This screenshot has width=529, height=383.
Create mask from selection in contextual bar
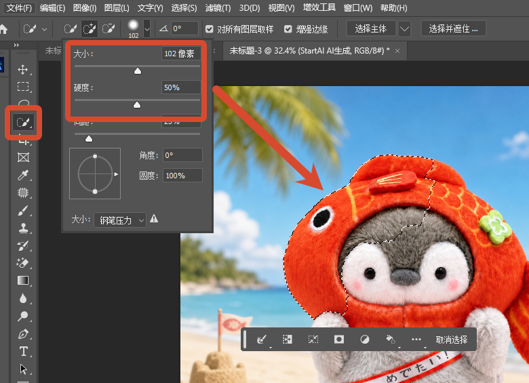338,339
